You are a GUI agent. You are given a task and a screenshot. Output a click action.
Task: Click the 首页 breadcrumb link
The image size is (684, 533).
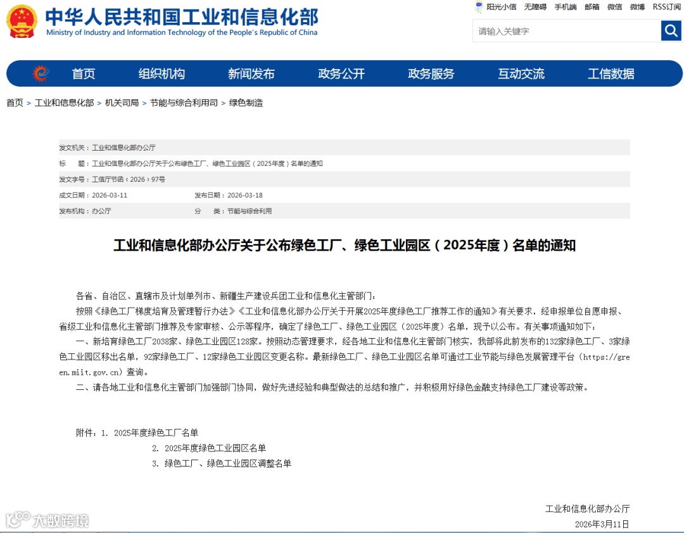tap(15, 103)
